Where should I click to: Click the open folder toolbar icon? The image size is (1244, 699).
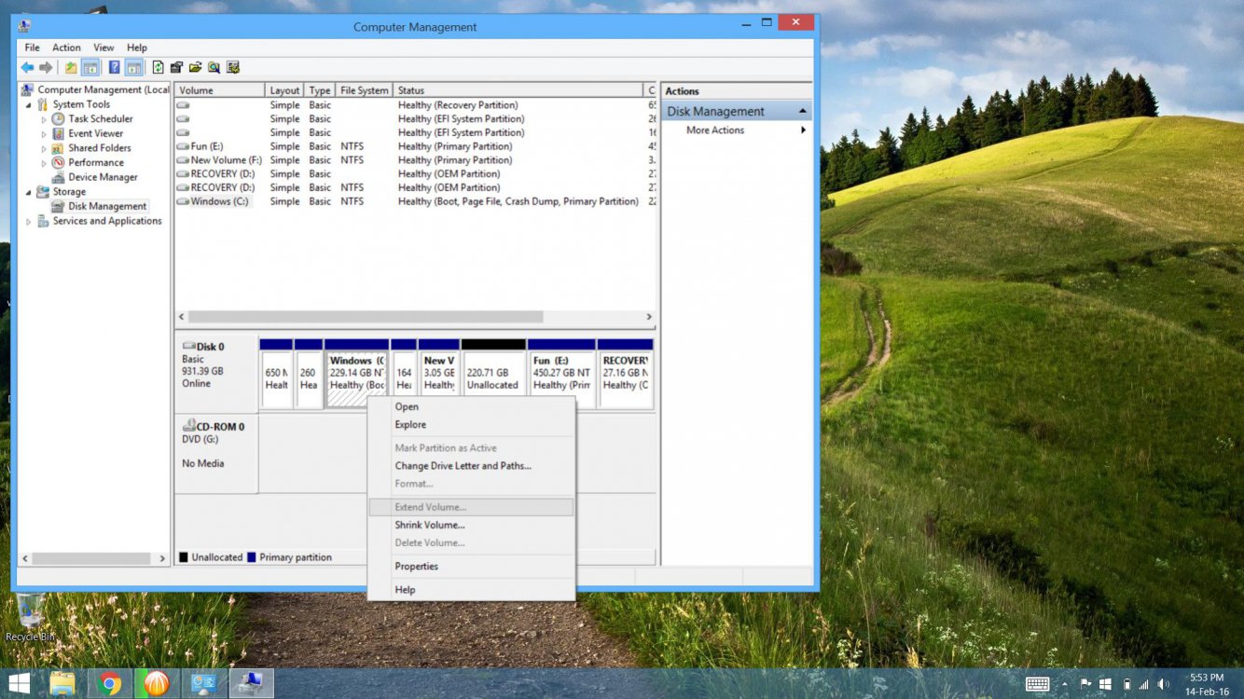click(196, 67)
